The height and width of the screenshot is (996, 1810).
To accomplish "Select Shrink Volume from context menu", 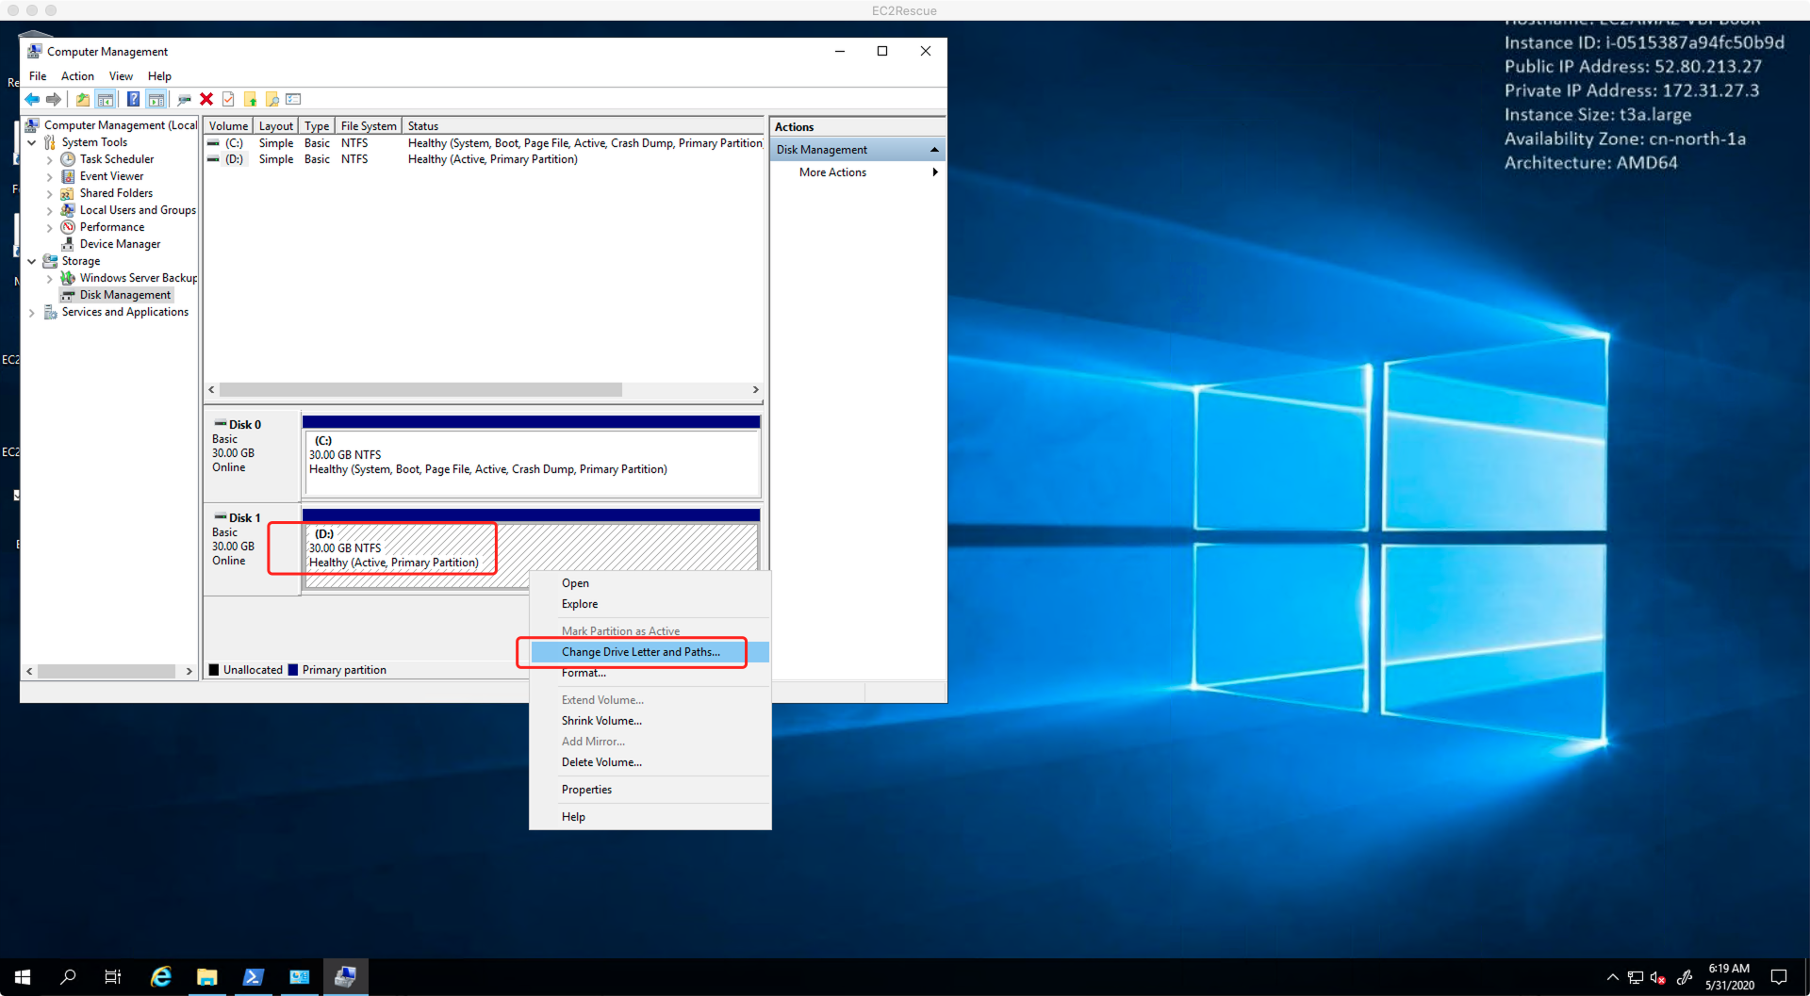I will (x=601, y=721).
